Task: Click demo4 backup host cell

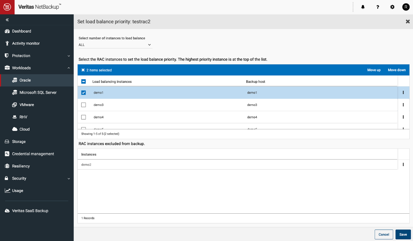Action: click(x=252, y=117)
